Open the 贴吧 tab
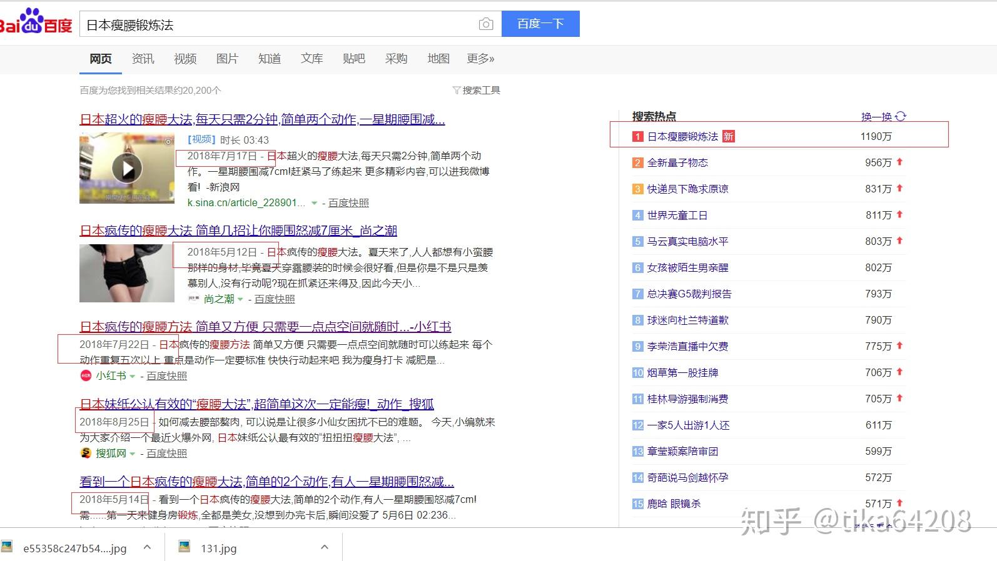The image size is (997, 561). click(354, 59)
